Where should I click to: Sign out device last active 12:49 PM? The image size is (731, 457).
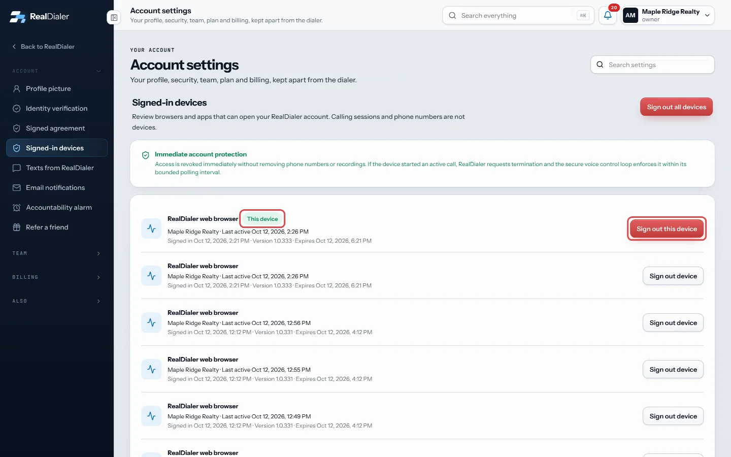pos(673,416)
